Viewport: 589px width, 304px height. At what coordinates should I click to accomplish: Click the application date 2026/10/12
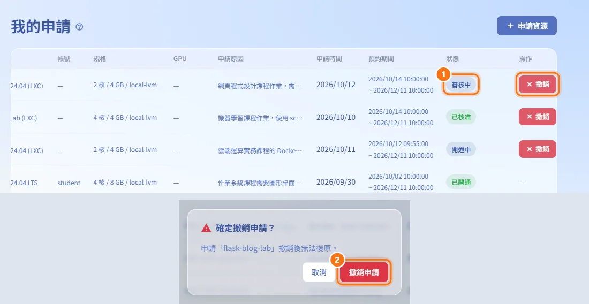click(x=336, y=85)
